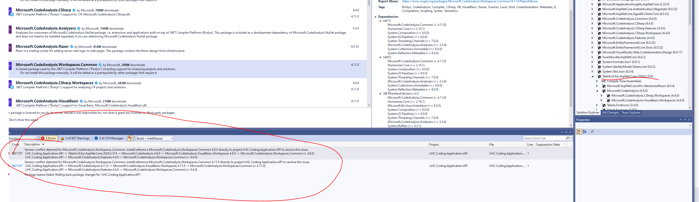The width and height of the screenshot is (699, 202).
Task: Select the Microsoft.CodeAnalysis.Workspaces.Common package title
Action: pos(56,65)
